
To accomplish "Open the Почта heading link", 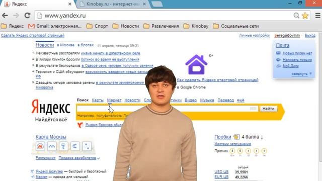I will (x=283, y=45).
